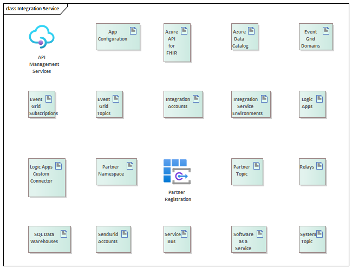This screenshot has height=269, width=352.
Task: Select the 'App Configuration' label text
Action: (113, 36)
